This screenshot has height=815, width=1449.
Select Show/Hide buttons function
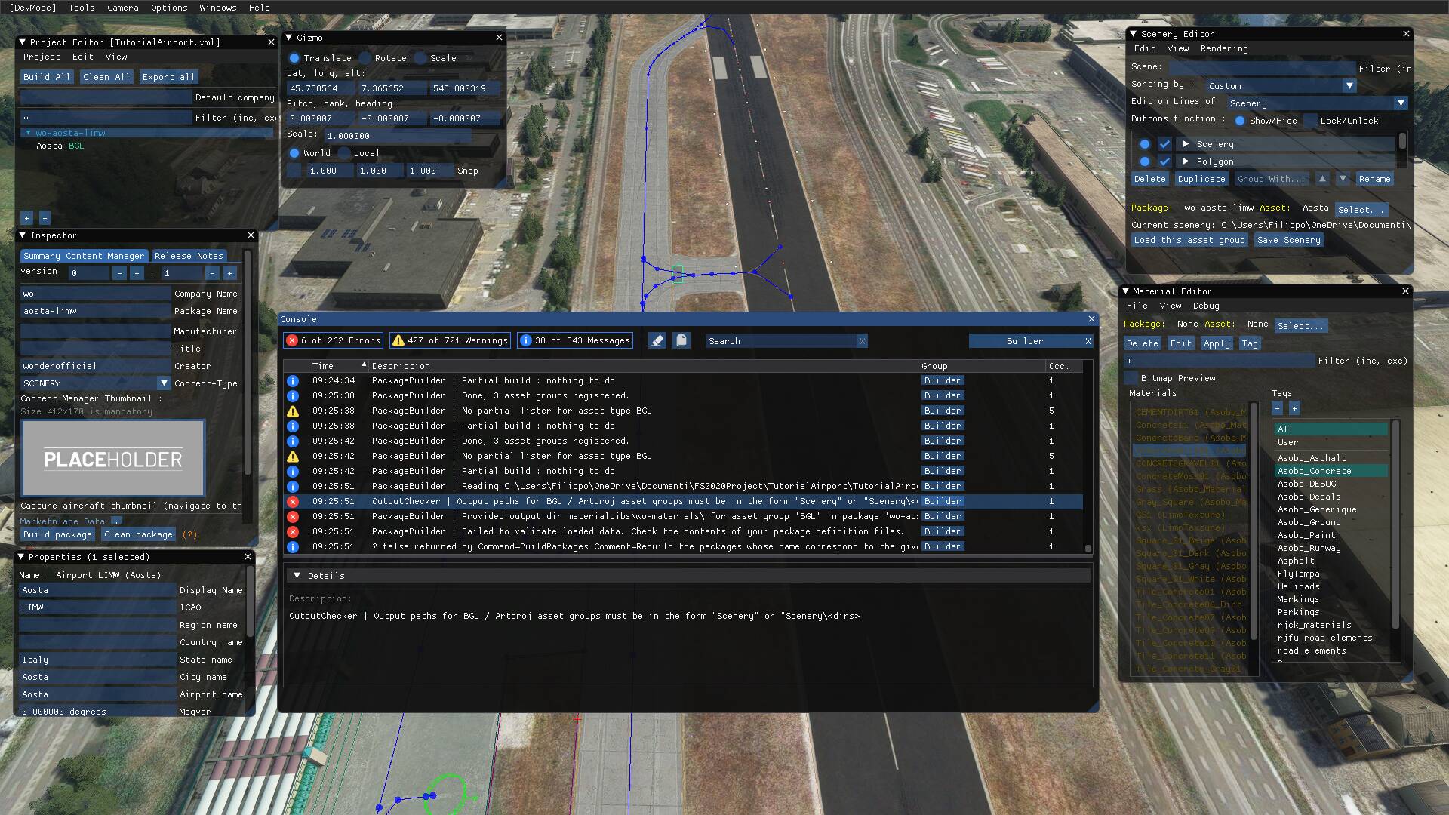tap(1240, 121)
